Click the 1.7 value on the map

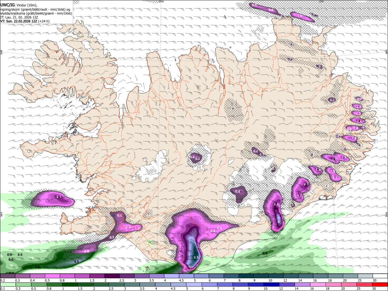tap(299, 196)
